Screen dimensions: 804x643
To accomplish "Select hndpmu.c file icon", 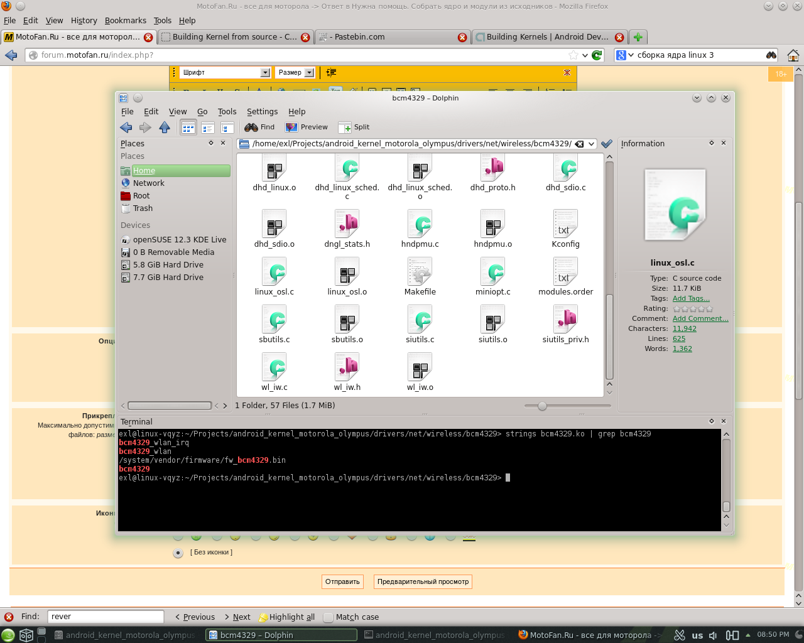I will (x=420, y=224).
